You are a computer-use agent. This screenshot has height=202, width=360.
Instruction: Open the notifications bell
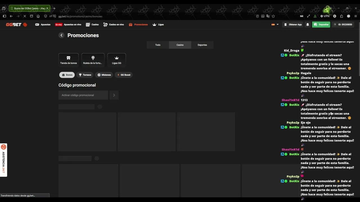308,25
